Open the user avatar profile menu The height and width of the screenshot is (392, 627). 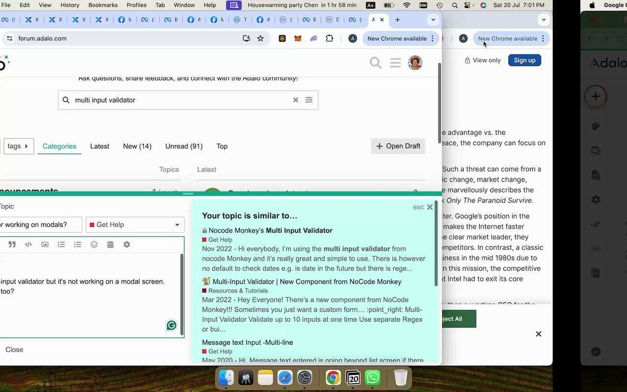tap(415, 63)
